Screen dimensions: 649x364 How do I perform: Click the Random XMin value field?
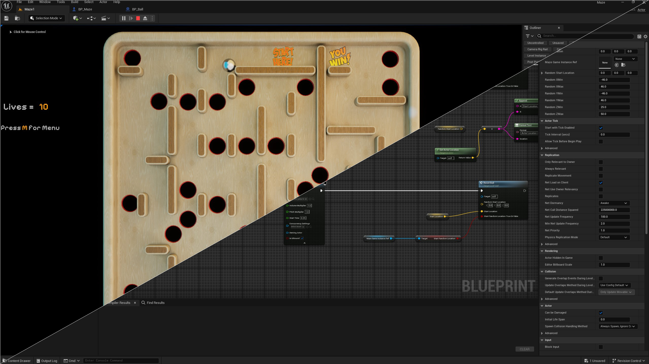pos(614,80)
